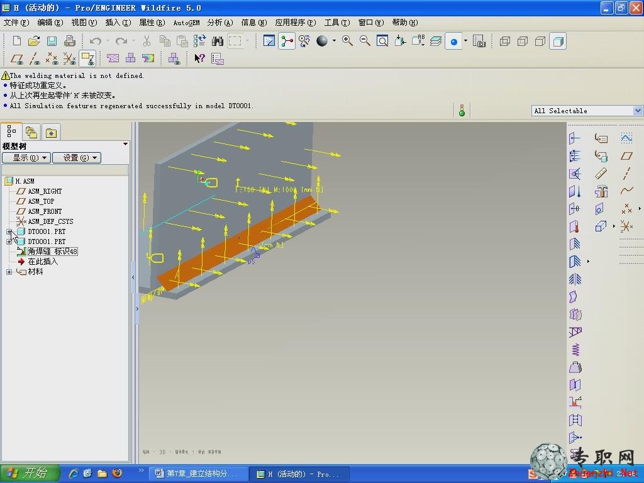Open a file with the folder icon

pyautogui.click(x=34, y=41)
